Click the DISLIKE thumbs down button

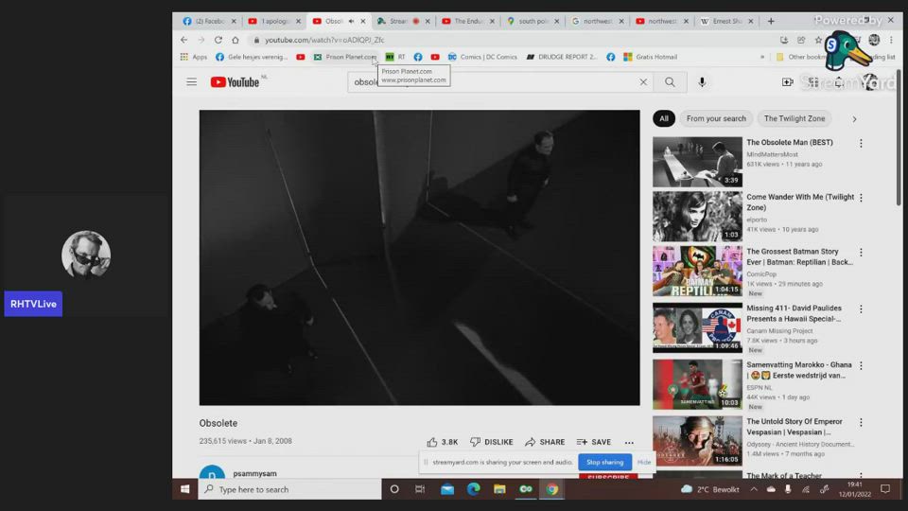pyautogui.click(x=491, y=442)
